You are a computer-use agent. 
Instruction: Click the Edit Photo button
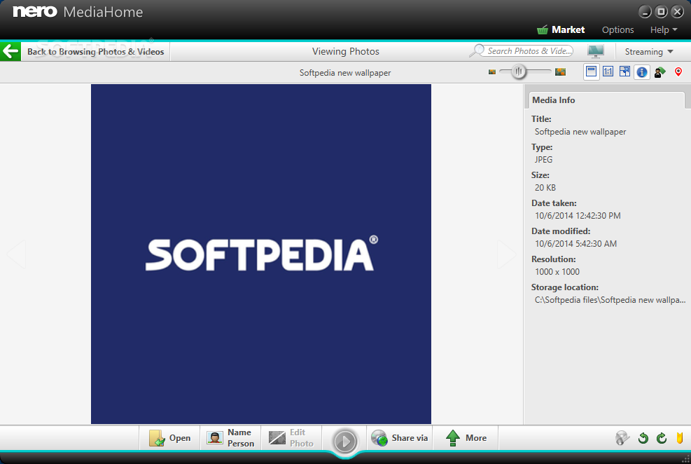coord(291,438)
